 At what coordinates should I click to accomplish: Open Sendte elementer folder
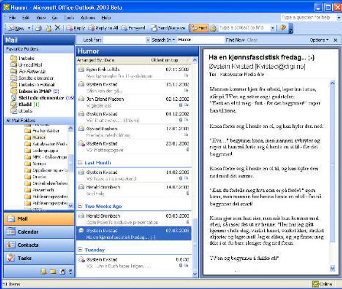tap(32, 78)
